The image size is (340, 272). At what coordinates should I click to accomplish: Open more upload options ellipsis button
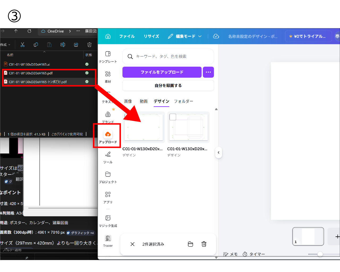(208, 72)
